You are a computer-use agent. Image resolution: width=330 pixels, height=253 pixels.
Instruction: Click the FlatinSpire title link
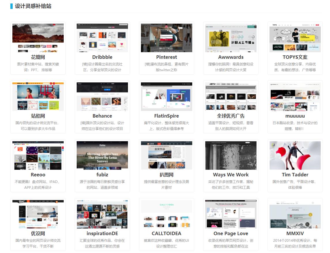(167, 116)
